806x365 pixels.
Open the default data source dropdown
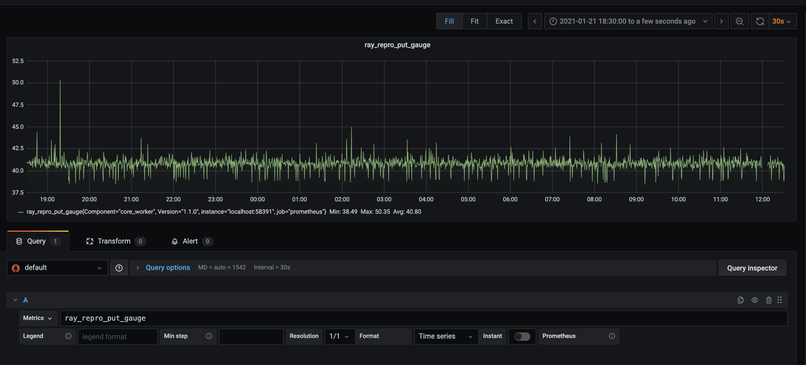[x=57, y=268]
